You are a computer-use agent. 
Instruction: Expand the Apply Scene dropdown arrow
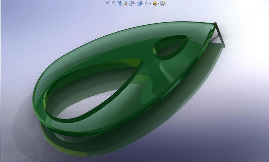pyautogui.click(x=166, y=3)
